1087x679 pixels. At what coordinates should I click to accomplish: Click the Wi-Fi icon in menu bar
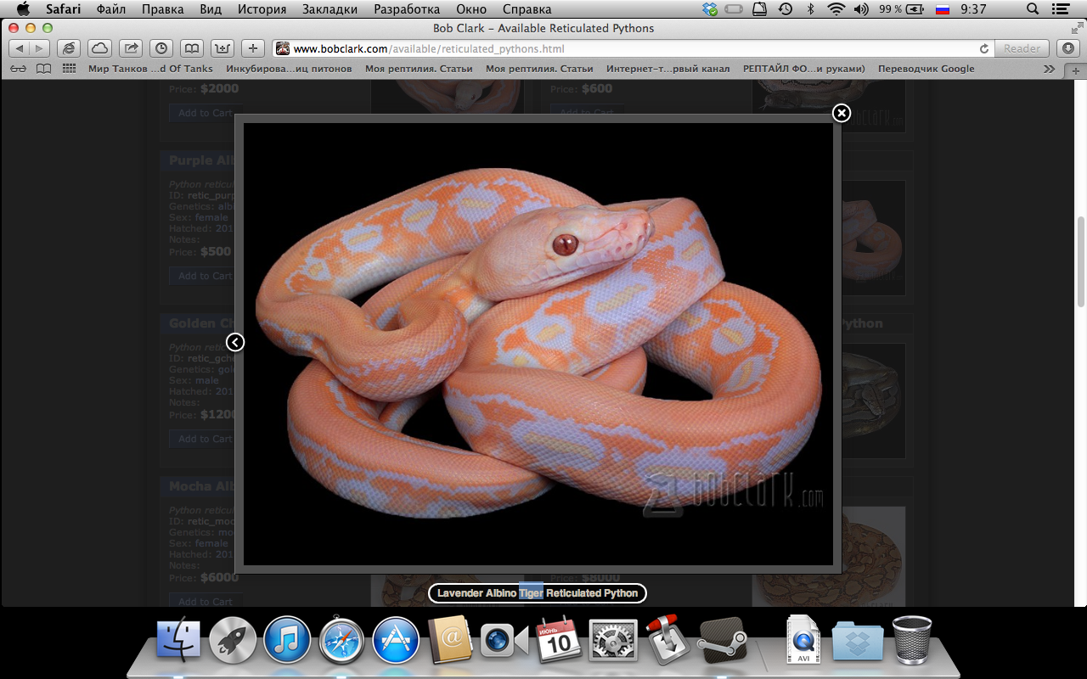click(837, 8)
